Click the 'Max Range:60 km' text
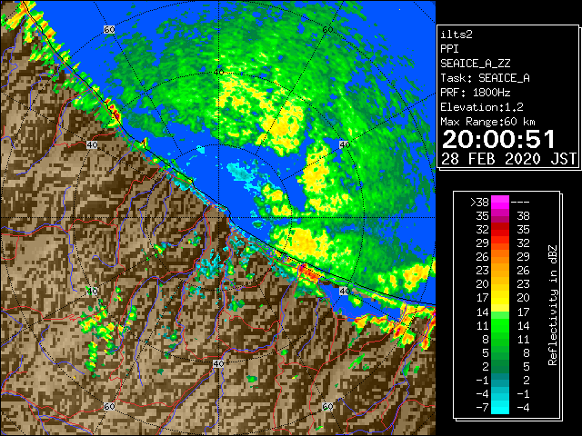Screen dimensions: 582x436 488,122
